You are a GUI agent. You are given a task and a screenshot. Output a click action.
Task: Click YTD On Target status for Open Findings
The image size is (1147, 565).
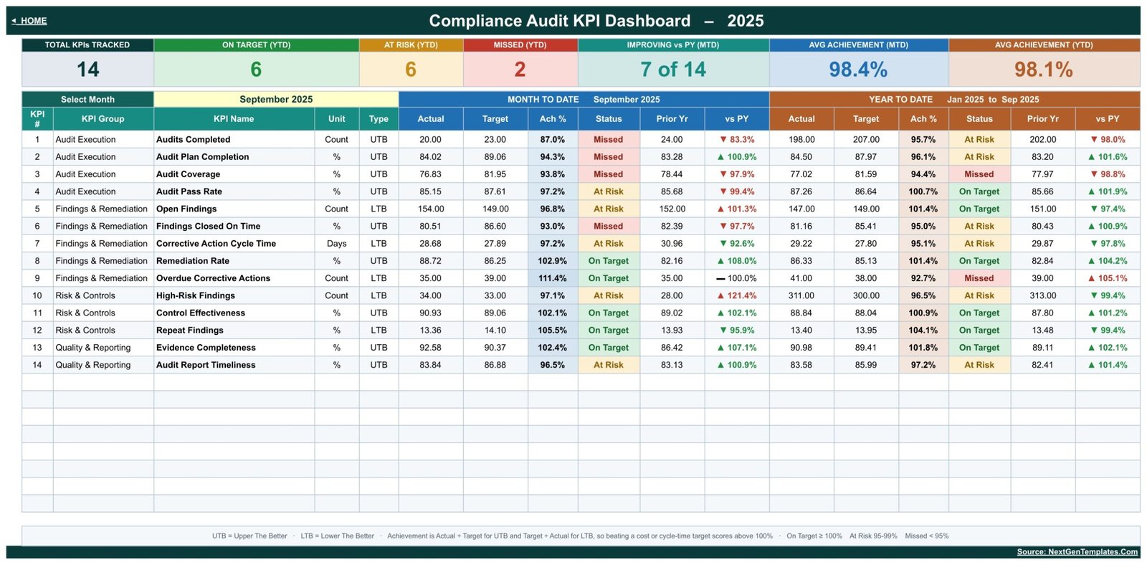[x=979, y=209]
